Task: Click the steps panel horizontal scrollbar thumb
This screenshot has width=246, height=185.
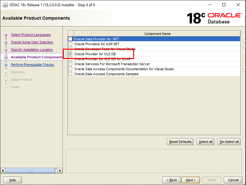Action: (30, 170)
